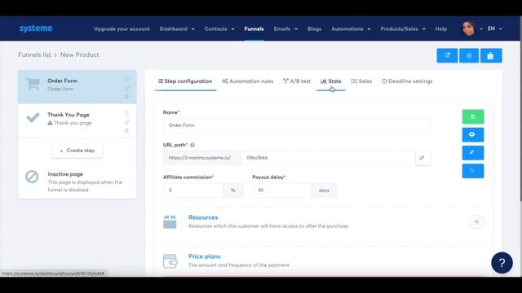Select the Step configuration tab

[x=185, y=81]
